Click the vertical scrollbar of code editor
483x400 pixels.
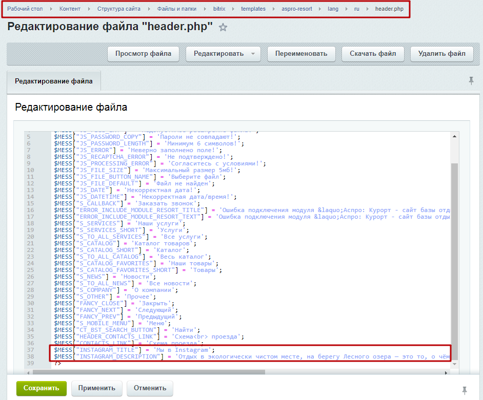click(454, 256)
